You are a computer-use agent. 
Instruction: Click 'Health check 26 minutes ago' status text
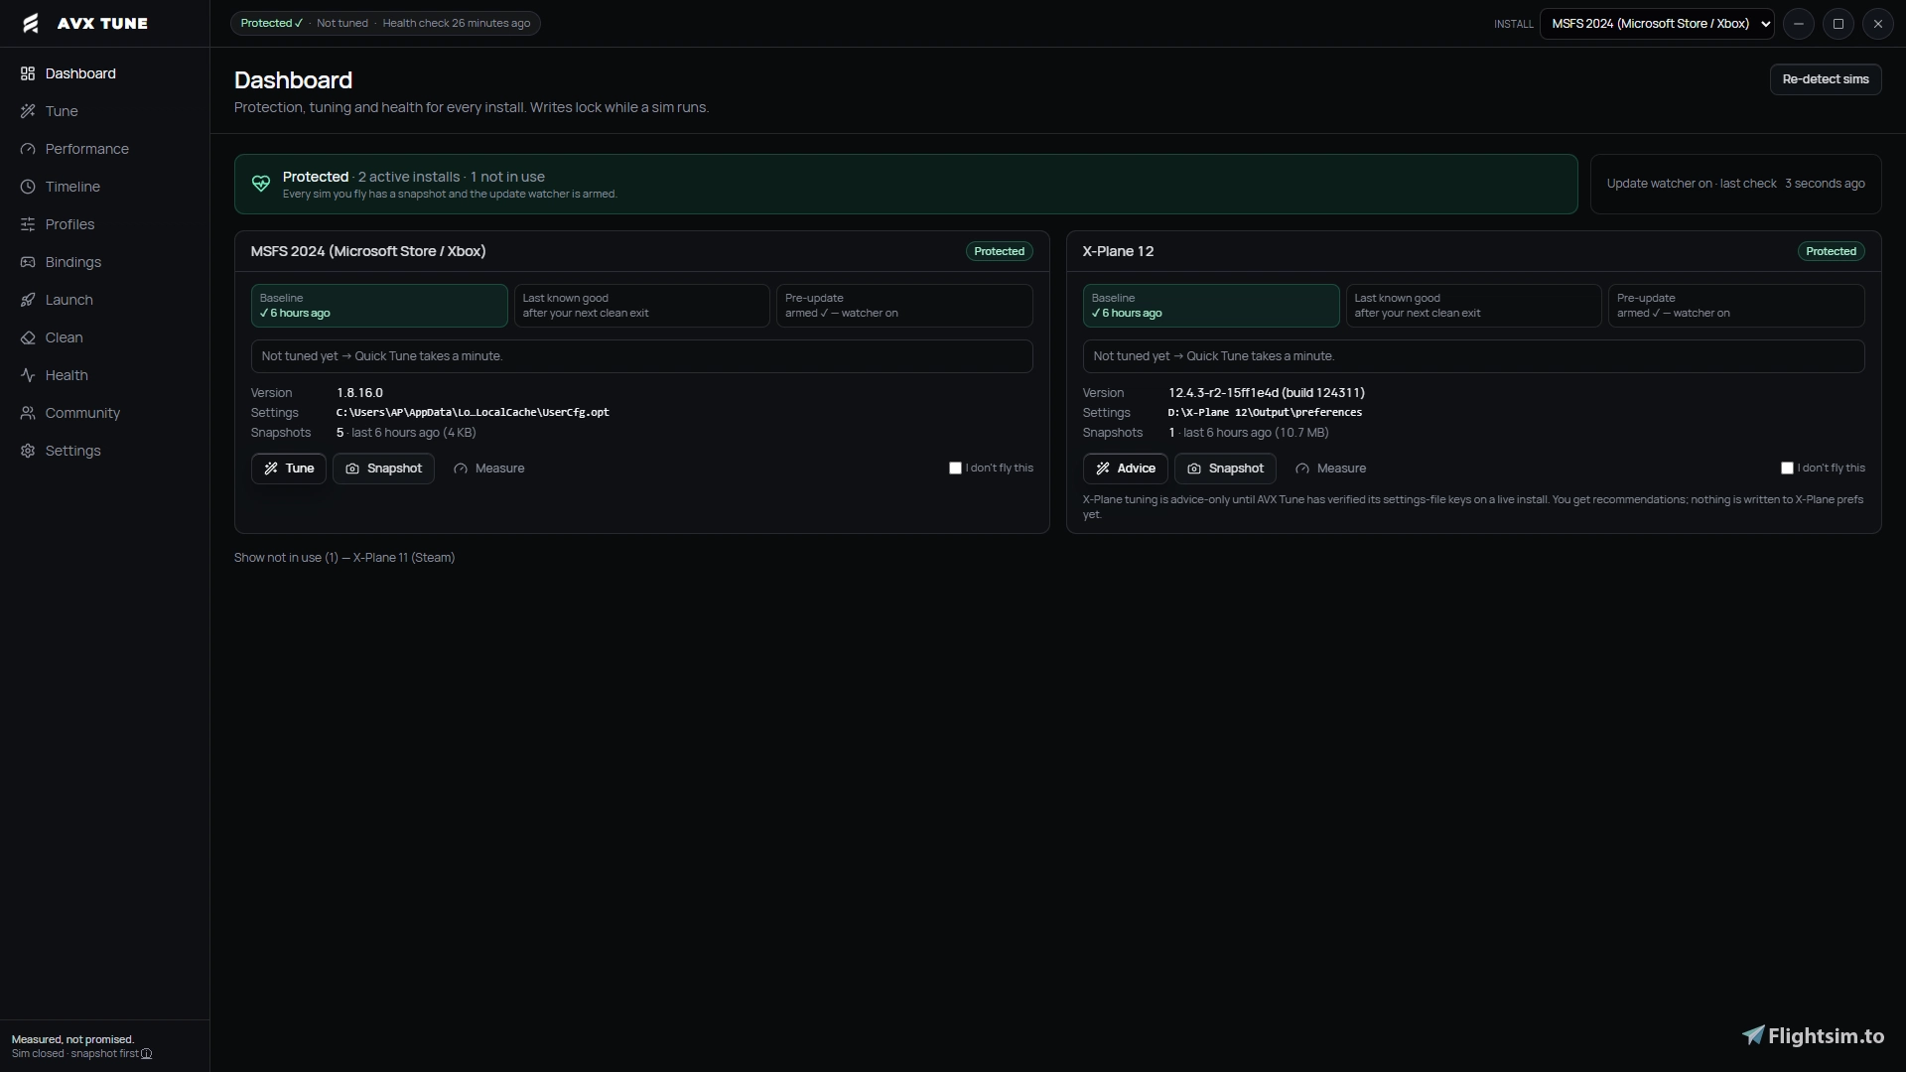457,23
